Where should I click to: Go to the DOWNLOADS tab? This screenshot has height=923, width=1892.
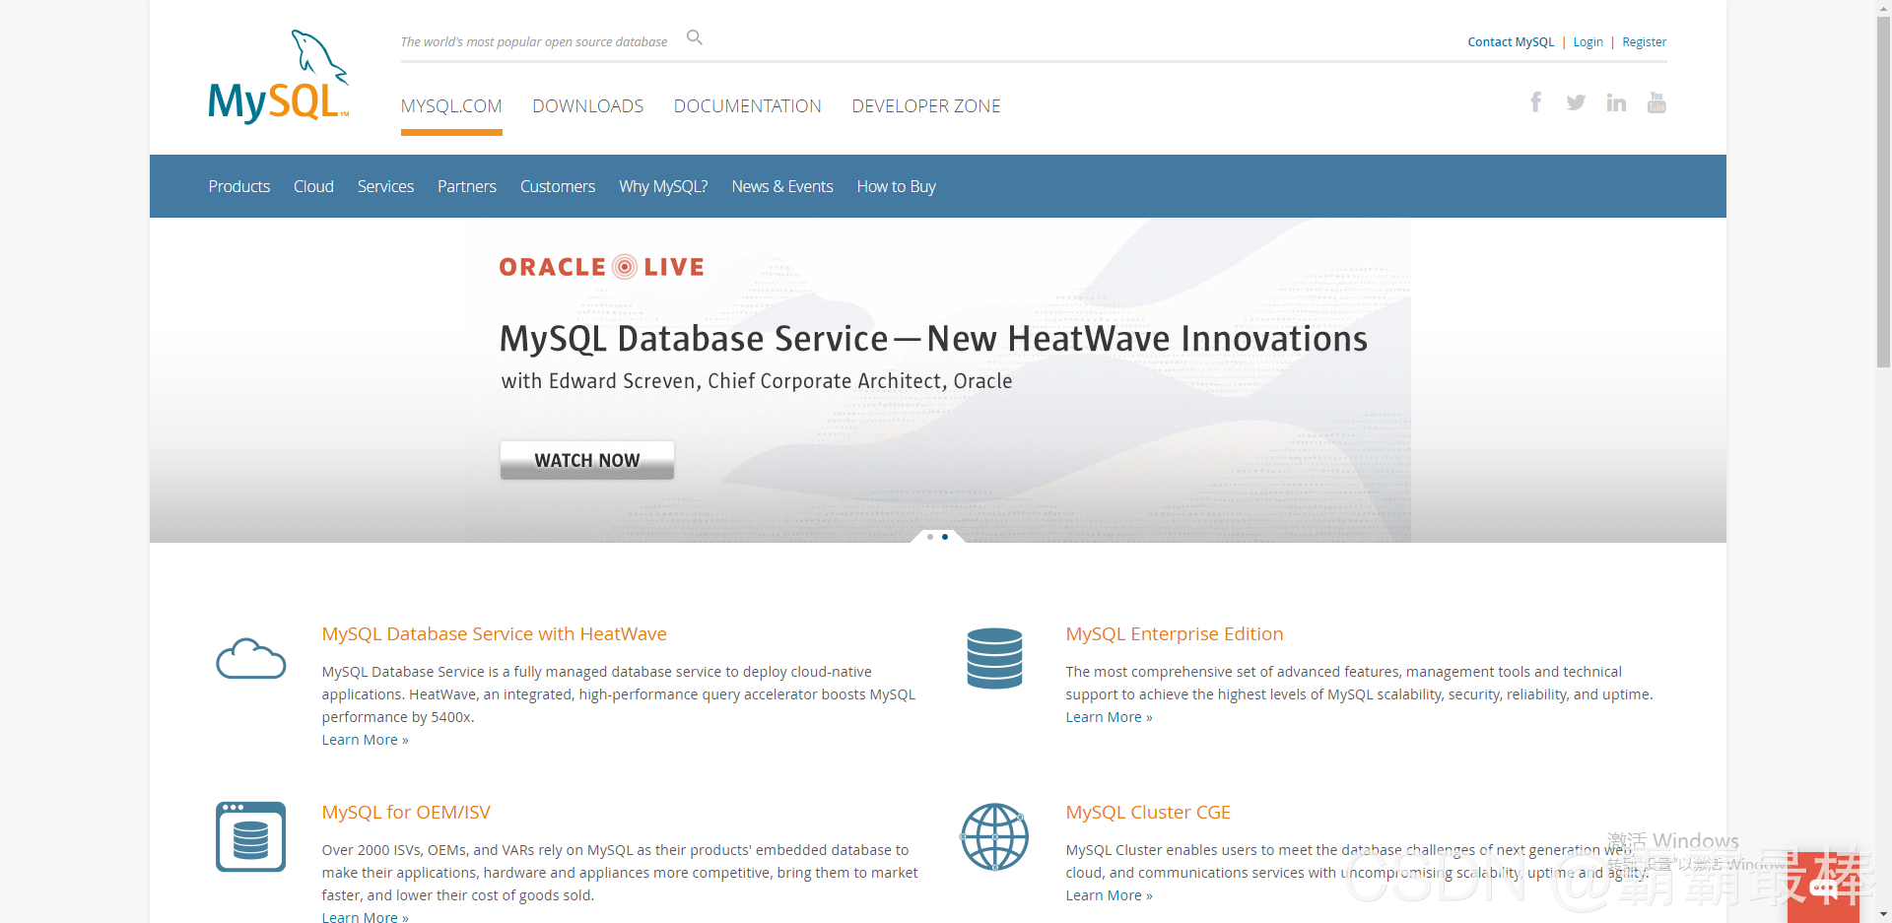click(588, 106)
